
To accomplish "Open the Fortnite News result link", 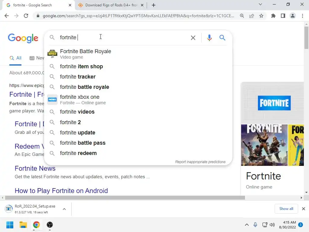I will [35, 169].
